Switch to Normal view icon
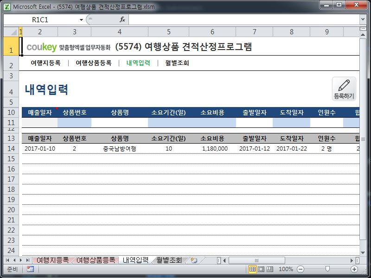This screenshot has width=371, height=278. point(252,269)
